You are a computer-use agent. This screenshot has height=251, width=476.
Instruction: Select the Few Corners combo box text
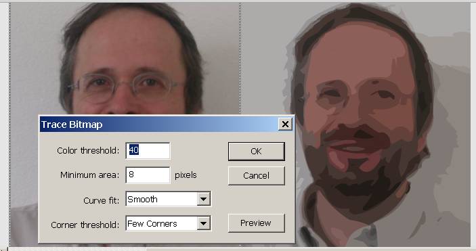click(x=152, y=224)
